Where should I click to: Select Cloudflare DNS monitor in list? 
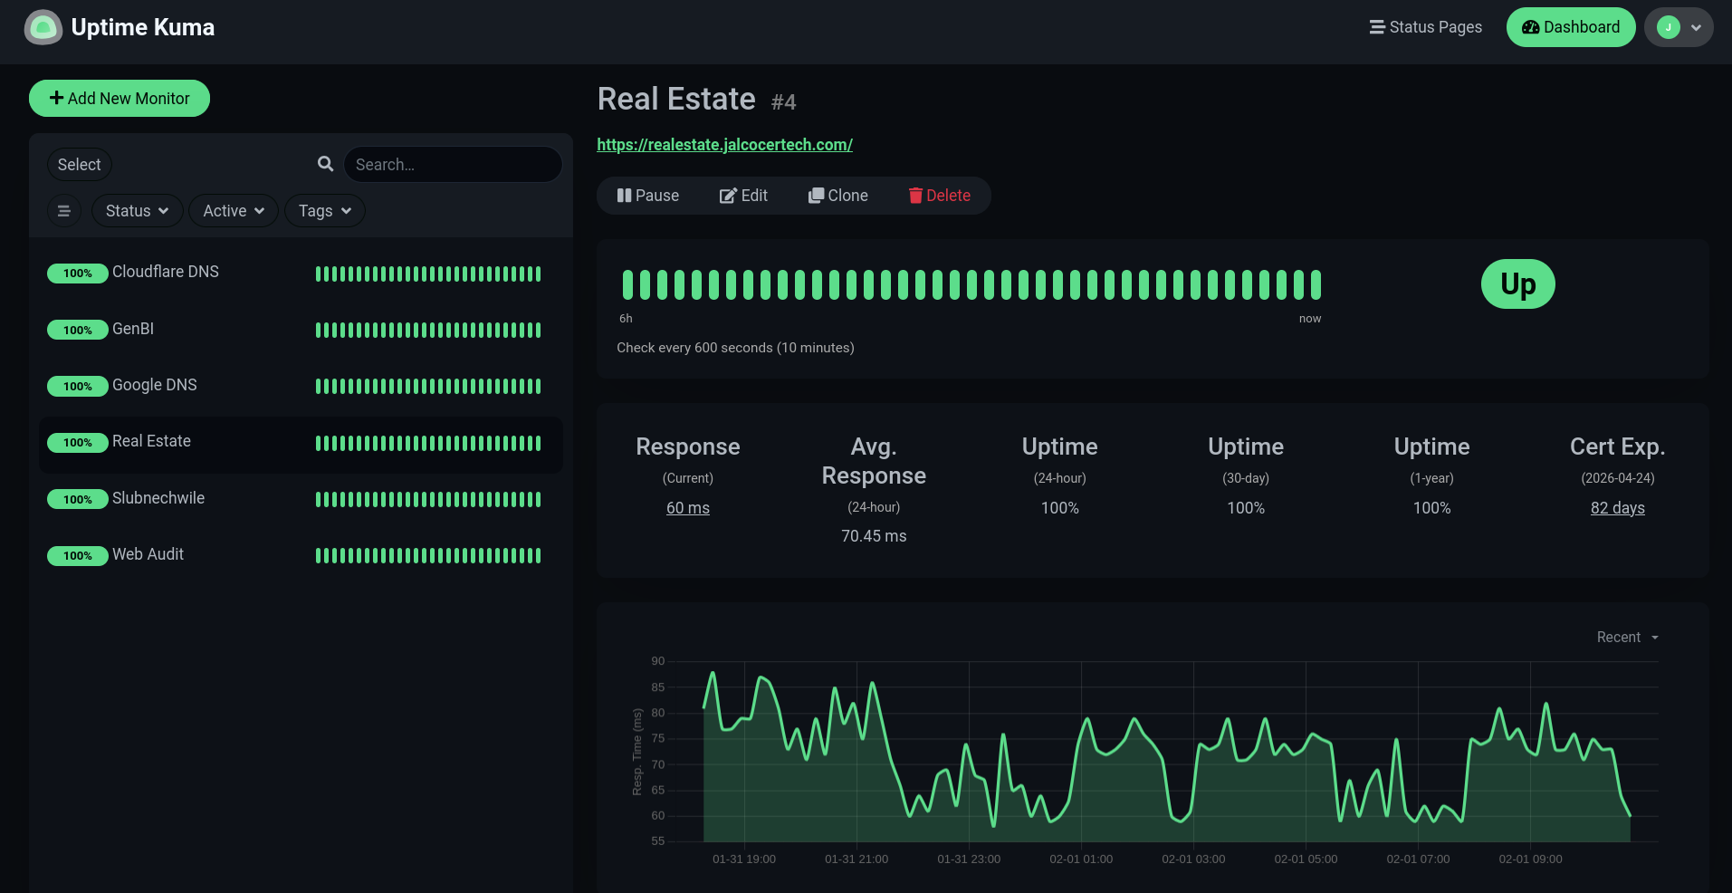(166, 272)
